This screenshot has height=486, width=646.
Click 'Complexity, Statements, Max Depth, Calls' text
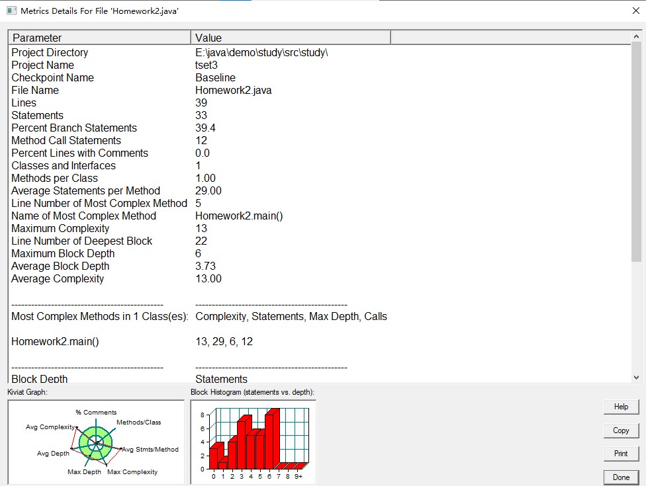click(x=291, y=316)
